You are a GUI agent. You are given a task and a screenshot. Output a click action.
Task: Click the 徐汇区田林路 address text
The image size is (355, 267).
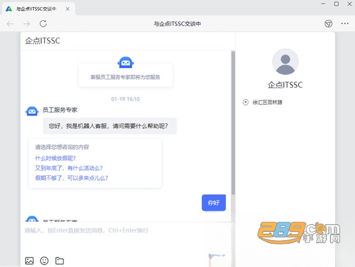coord(267,102)
